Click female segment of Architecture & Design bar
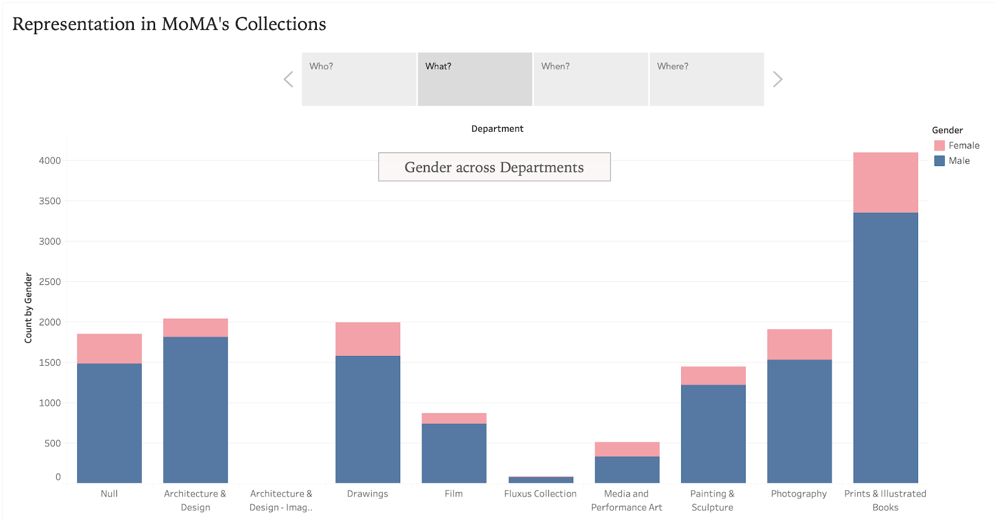Viewport: 996px width, 522px height. pos(195,328)
